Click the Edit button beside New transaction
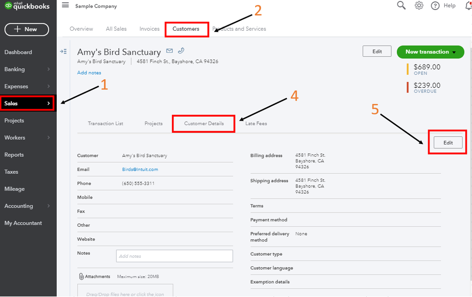This screenshot has width=472, height=297. (377, 51)
